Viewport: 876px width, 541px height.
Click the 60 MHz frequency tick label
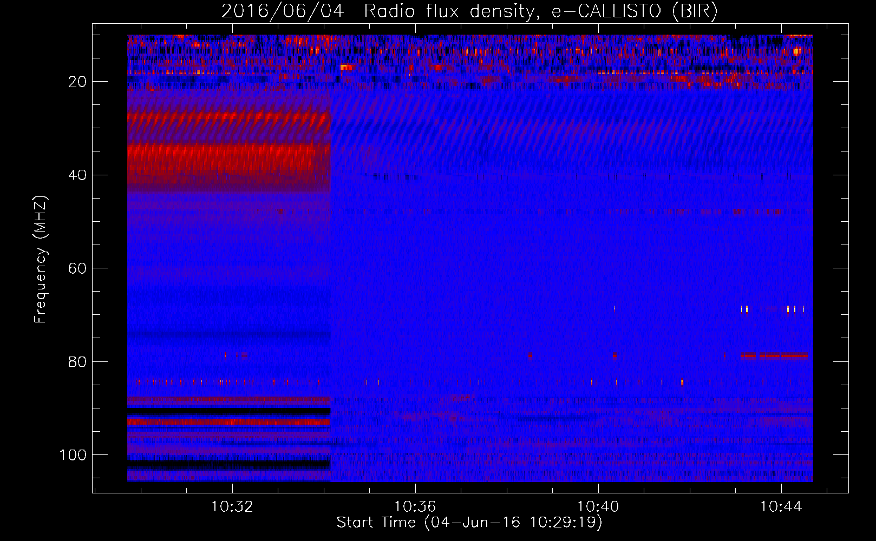point(78,268)
